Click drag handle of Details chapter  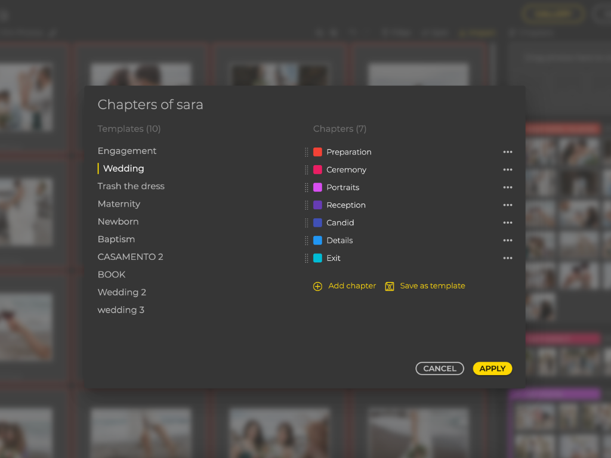click(306, 240)
